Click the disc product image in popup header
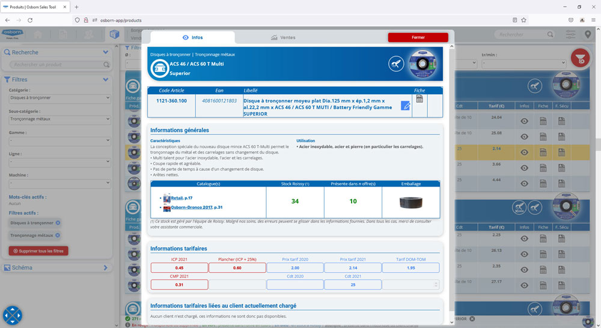 [422, 64]
